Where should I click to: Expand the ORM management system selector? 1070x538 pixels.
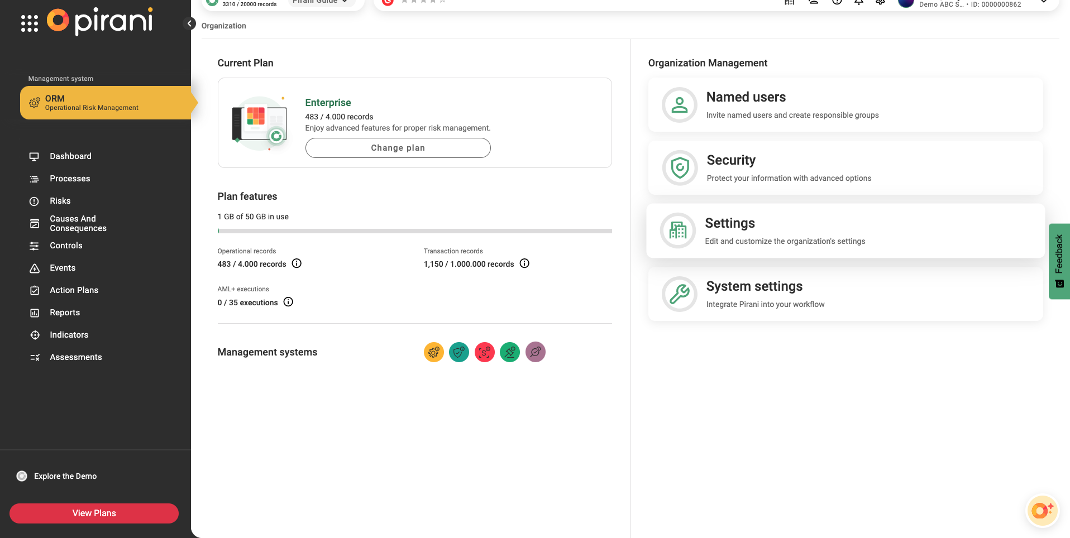[106, 103]
